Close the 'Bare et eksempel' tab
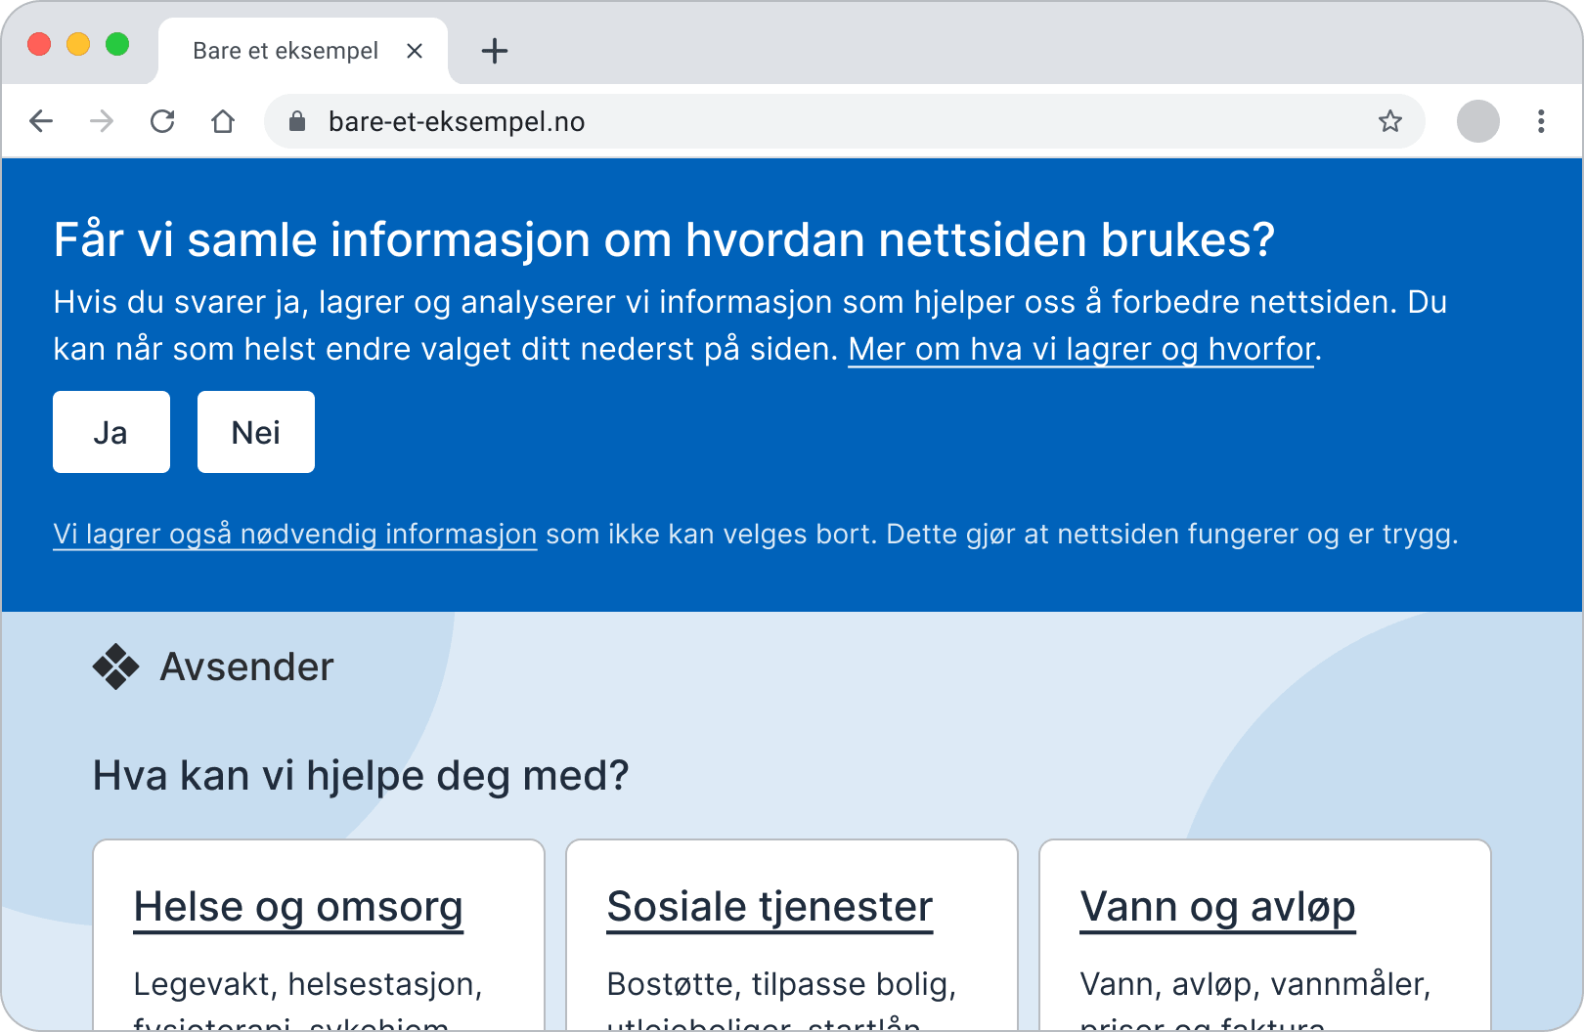1584x1032 pixels. pos(415,51)
